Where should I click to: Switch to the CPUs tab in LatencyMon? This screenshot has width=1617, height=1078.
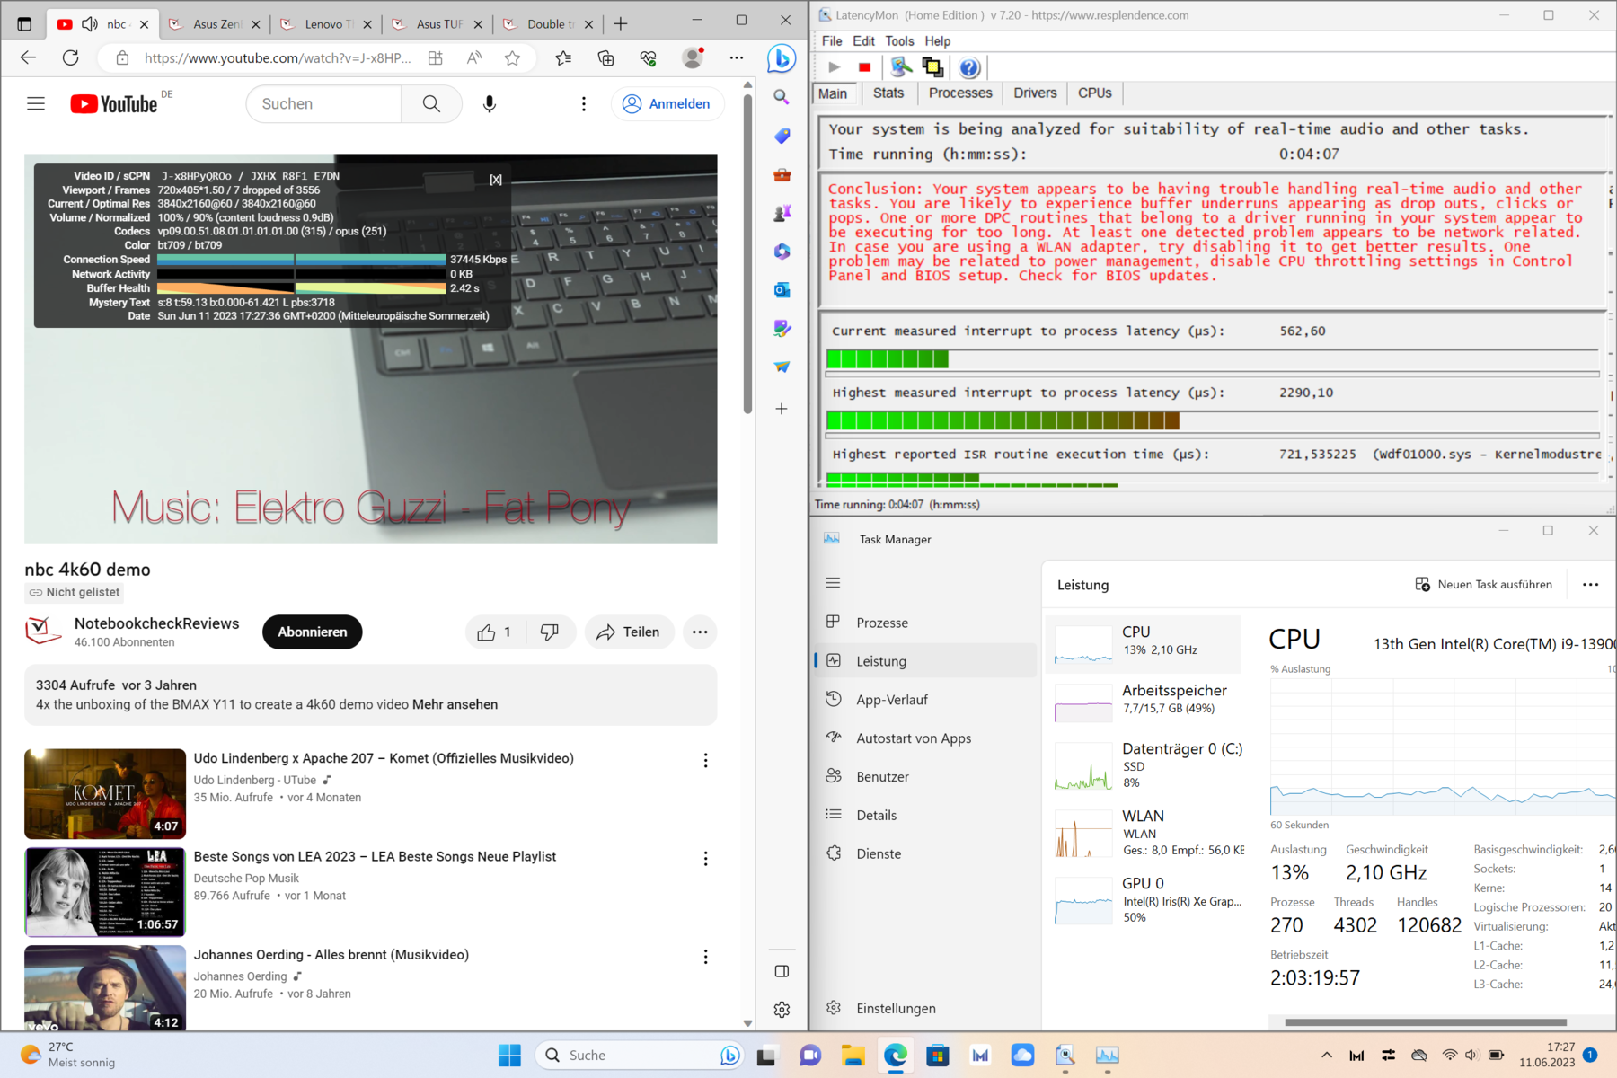coord(1095,93)
